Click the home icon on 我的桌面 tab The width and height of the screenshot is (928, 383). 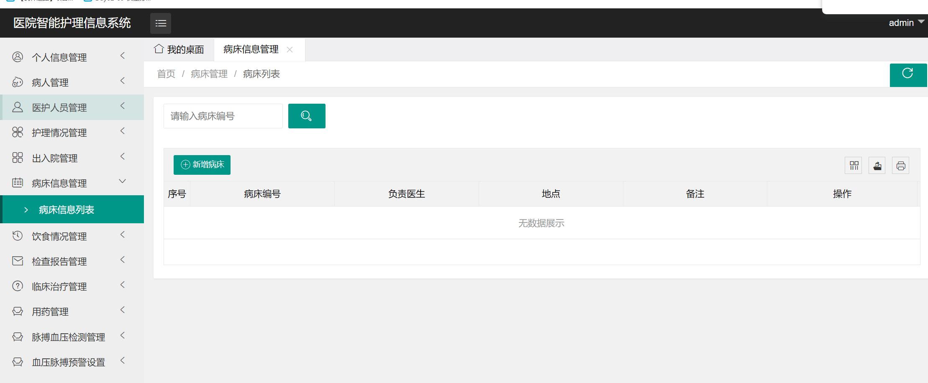[159, 49]
